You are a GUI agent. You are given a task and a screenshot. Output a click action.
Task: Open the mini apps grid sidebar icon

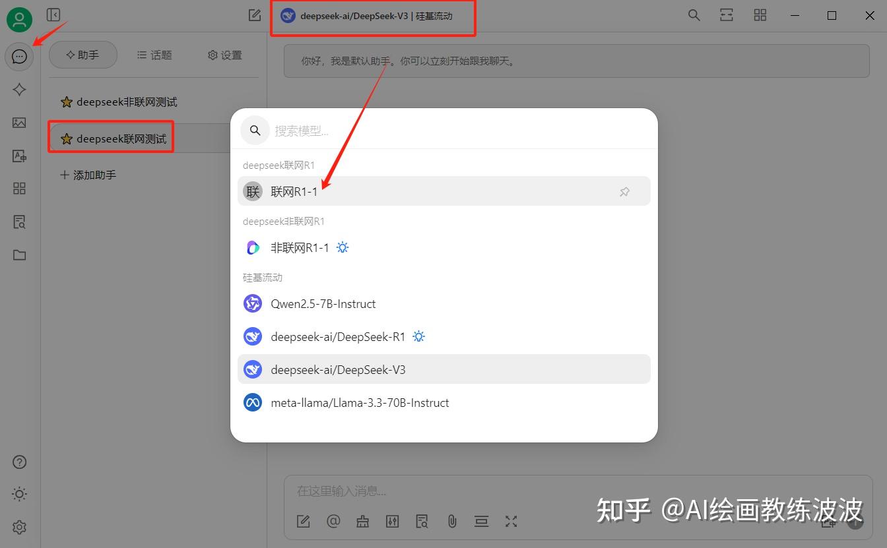click(19, 189)
